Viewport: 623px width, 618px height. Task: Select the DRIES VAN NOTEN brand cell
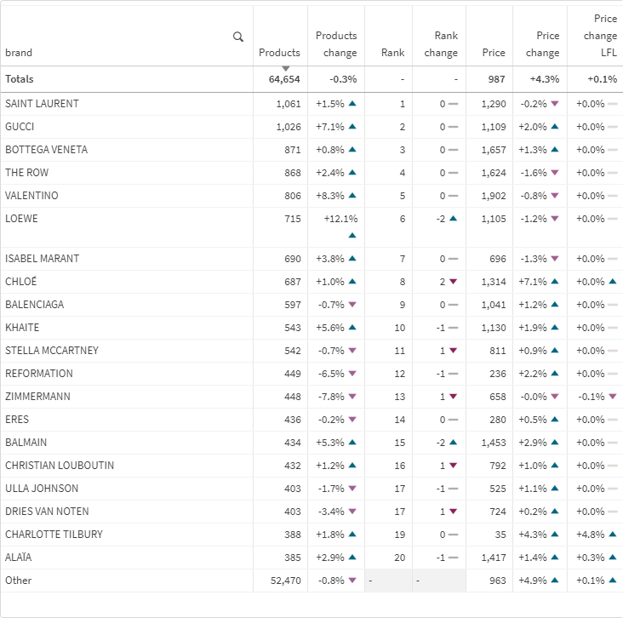[127, 512]
